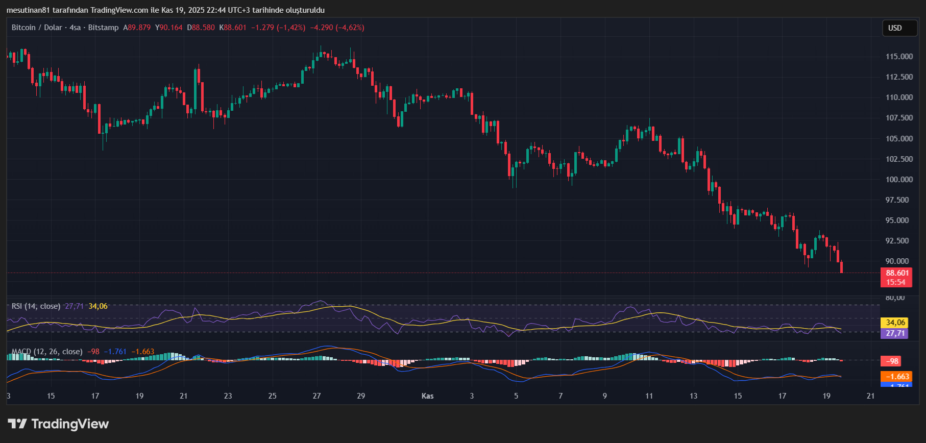Click the 100.000 price level on price axis
Screen dimensions: 926x443
point(899,180)
